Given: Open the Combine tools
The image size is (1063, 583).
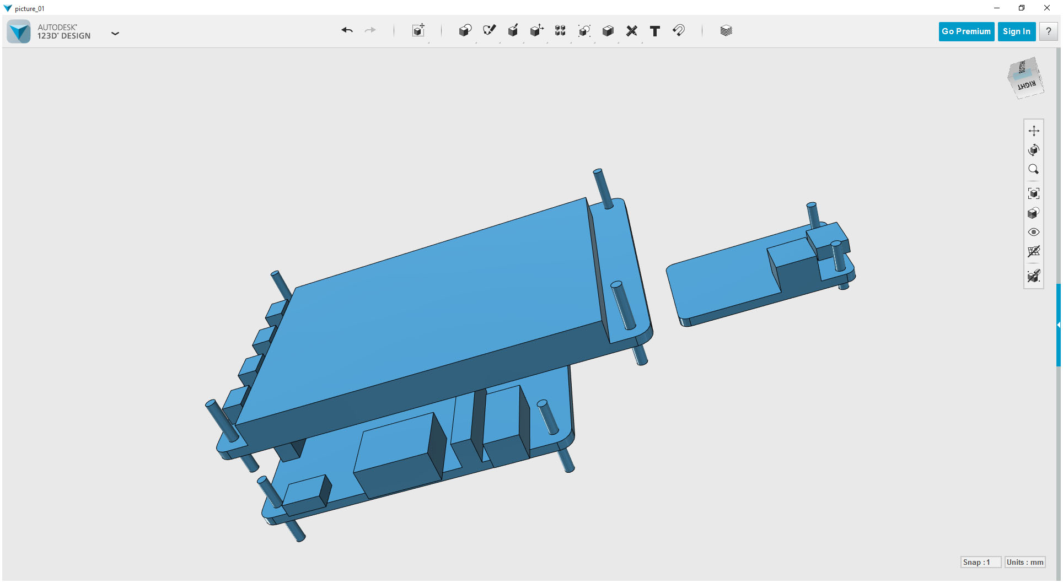Looking at the screenshot, I should [x=608, y=31].
